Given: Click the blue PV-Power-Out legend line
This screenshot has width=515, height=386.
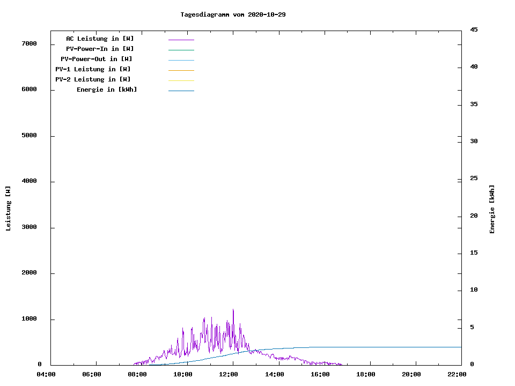Looking at the screenshot, I should coord(181,60).
